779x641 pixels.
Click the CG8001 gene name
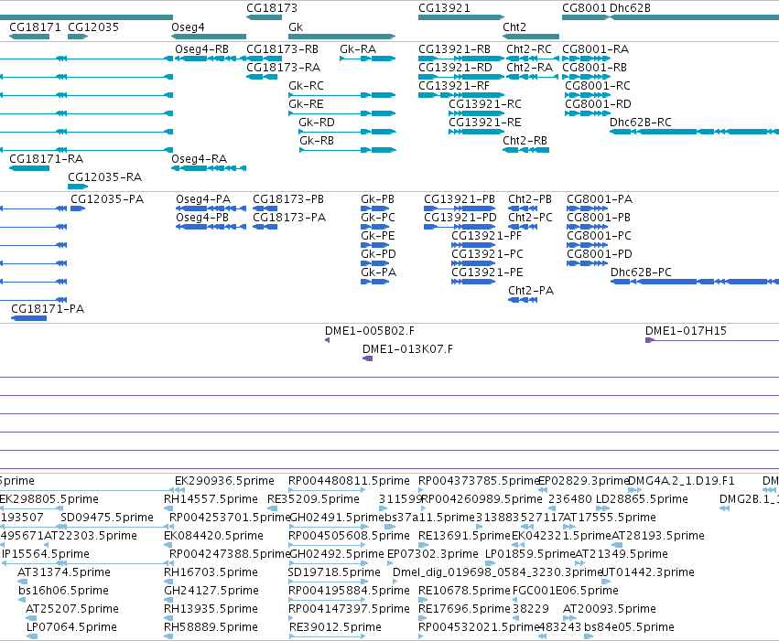(584, 8)
